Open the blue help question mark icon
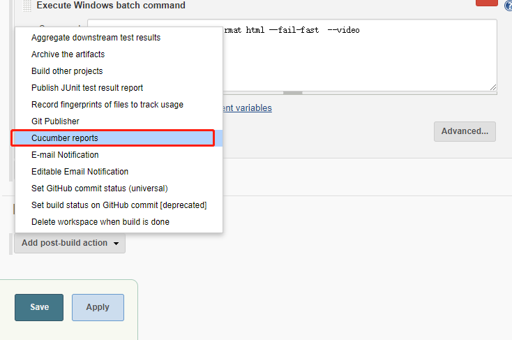 pyautogui.click(x=508, y=5)
